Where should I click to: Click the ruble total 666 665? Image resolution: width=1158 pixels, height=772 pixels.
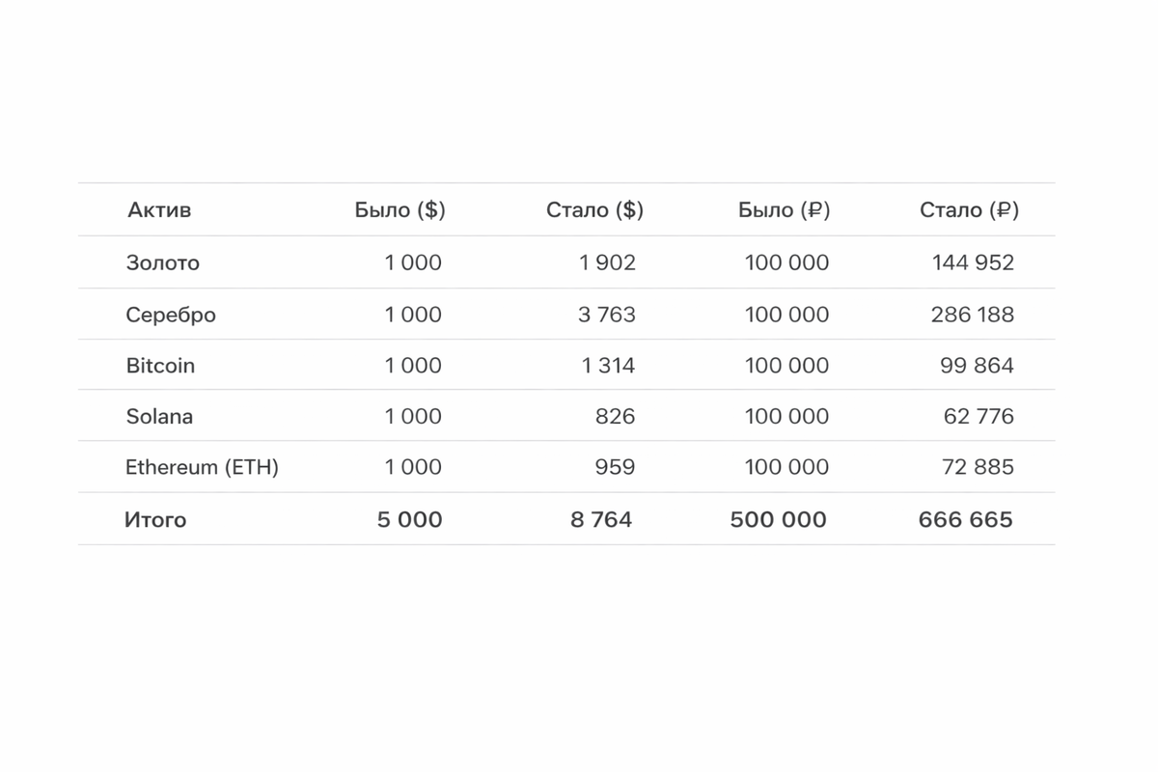tap(965, 520)
